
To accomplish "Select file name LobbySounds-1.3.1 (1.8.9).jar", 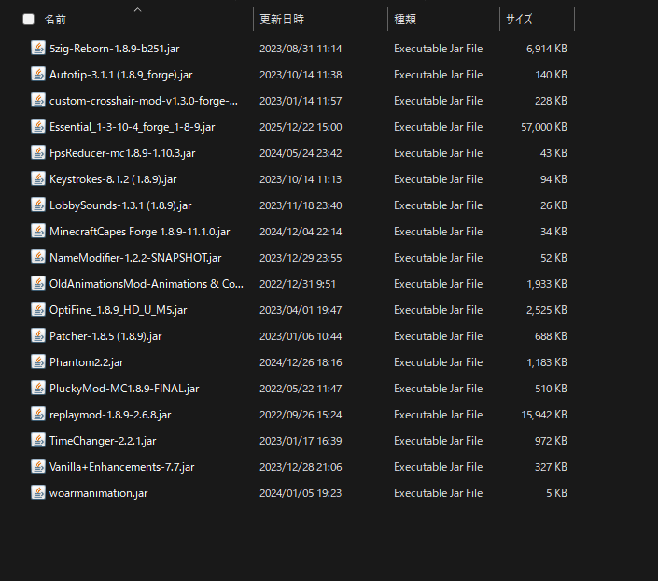I will (120, 205).
